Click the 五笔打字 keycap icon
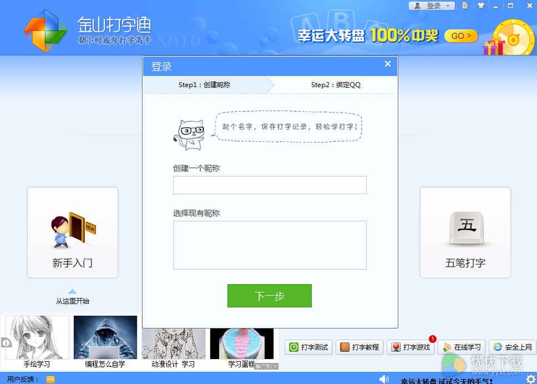Viewport: 537px width, 384px height. [467, 228]
